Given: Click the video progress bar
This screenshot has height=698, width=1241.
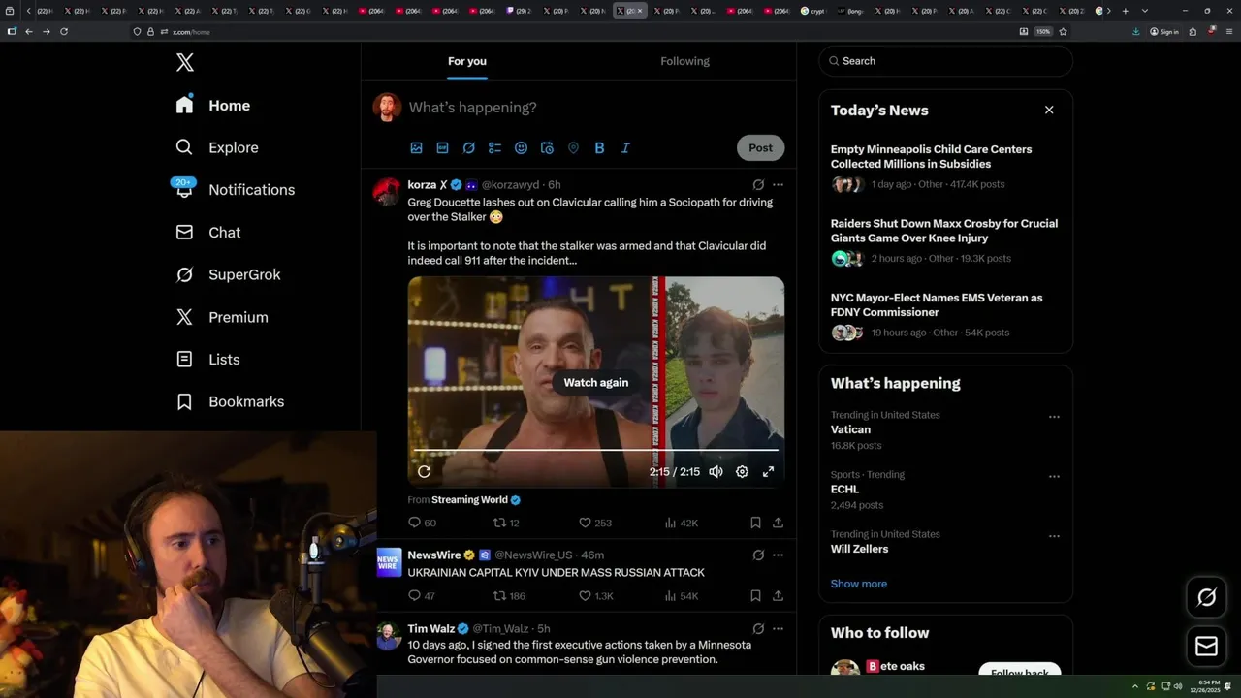Looking at the screenshot, I should [595, 450].
